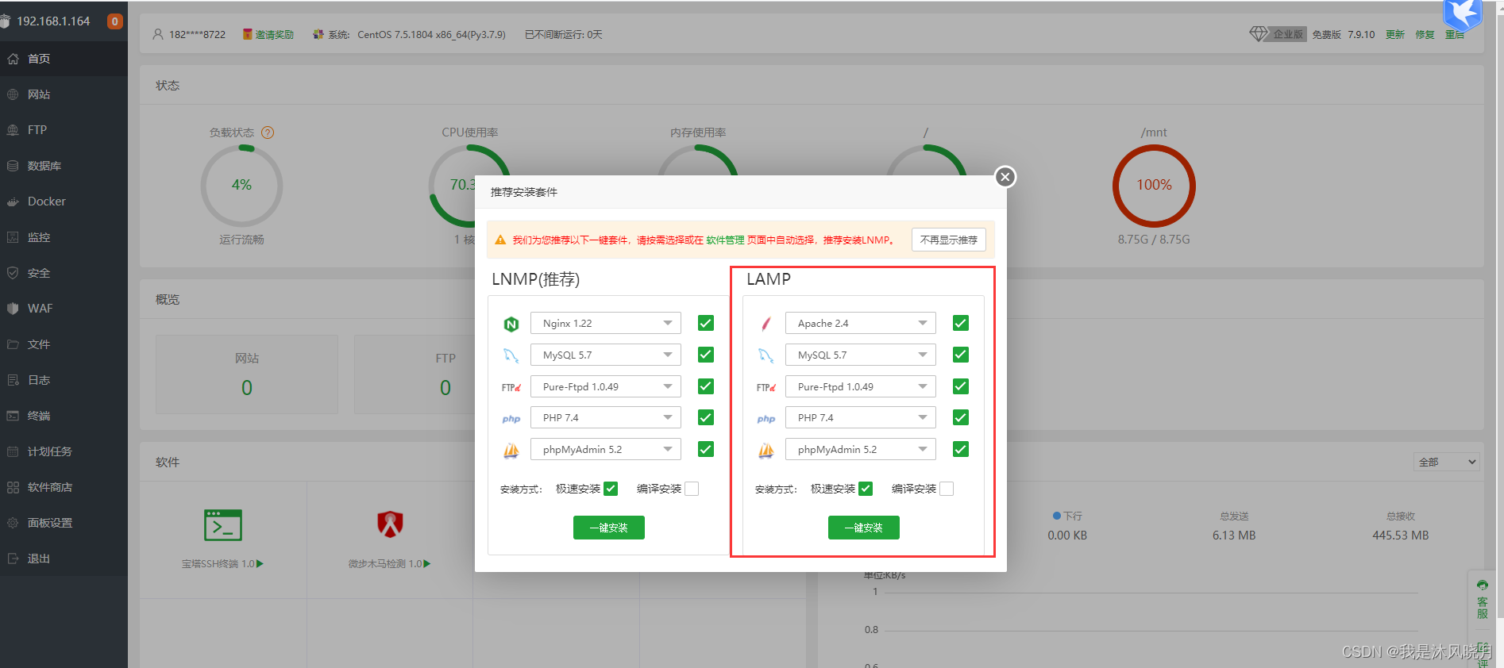Click the 宝塔SSH终端 software icon
1504x668 pixels.
pos(223,525)
